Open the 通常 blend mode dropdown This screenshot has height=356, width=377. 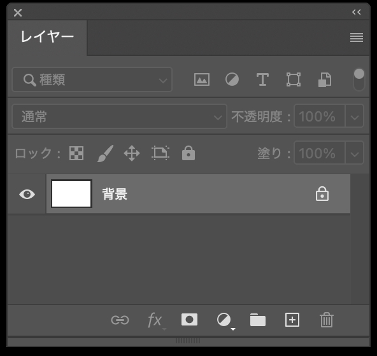pyautogui.click(x=120, y=116)
